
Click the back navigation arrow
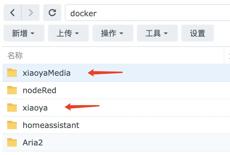[x=12, y=13]
